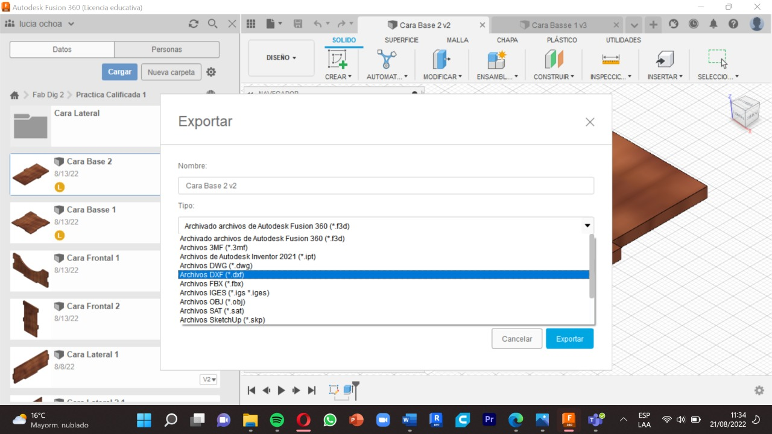
Task: Click the Insertar tool icon
Action: 665,59
